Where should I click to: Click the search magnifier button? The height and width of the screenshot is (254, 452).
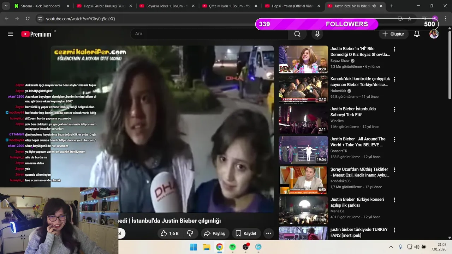pyautogui.click(x=297, y=34)
